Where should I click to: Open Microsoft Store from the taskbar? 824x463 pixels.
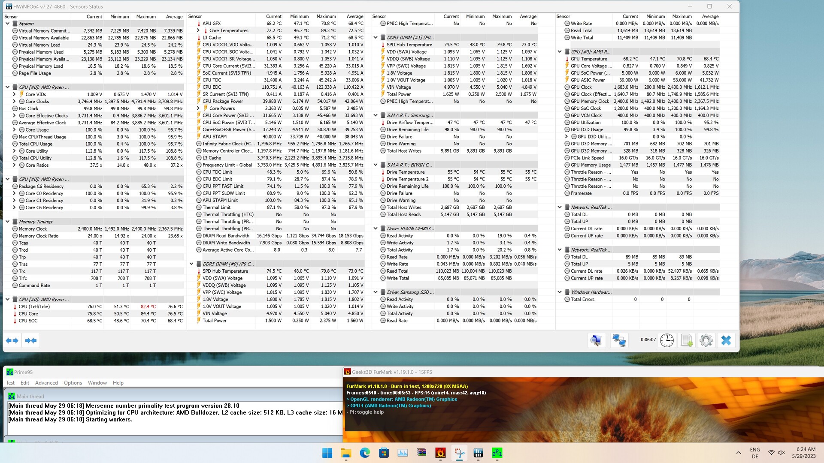pyautogui.click(x=384, y=453)
